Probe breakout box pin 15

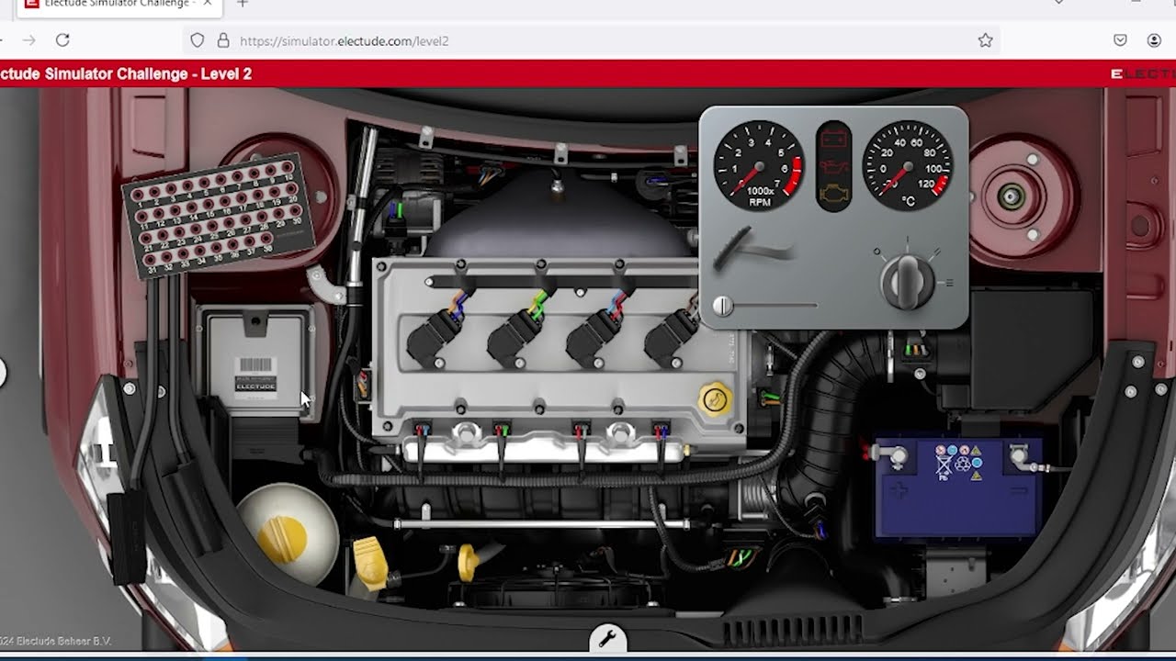pyautogui.click(x=209, y=204)
